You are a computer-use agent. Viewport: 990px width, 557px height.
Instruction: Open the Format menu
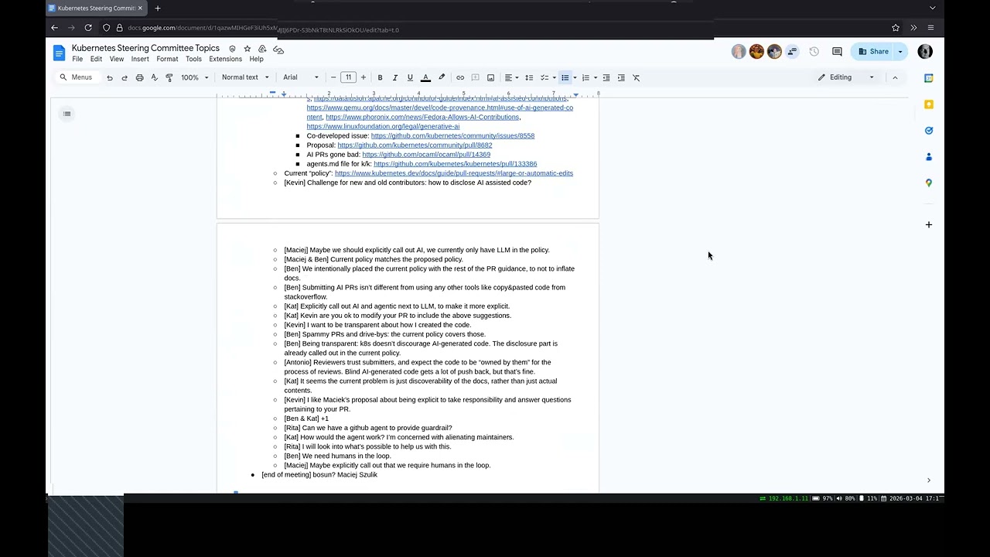(167, 59)
